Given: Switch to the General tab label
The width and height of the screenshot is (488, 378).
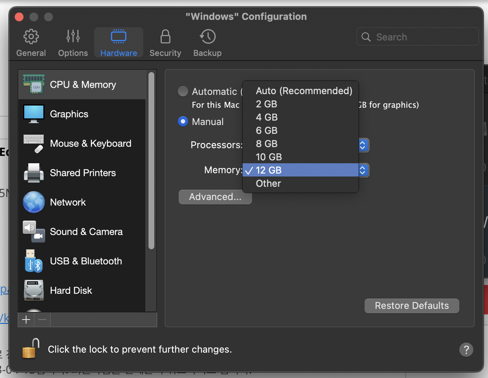Looking at the screenshot, I should coord(31,53).
